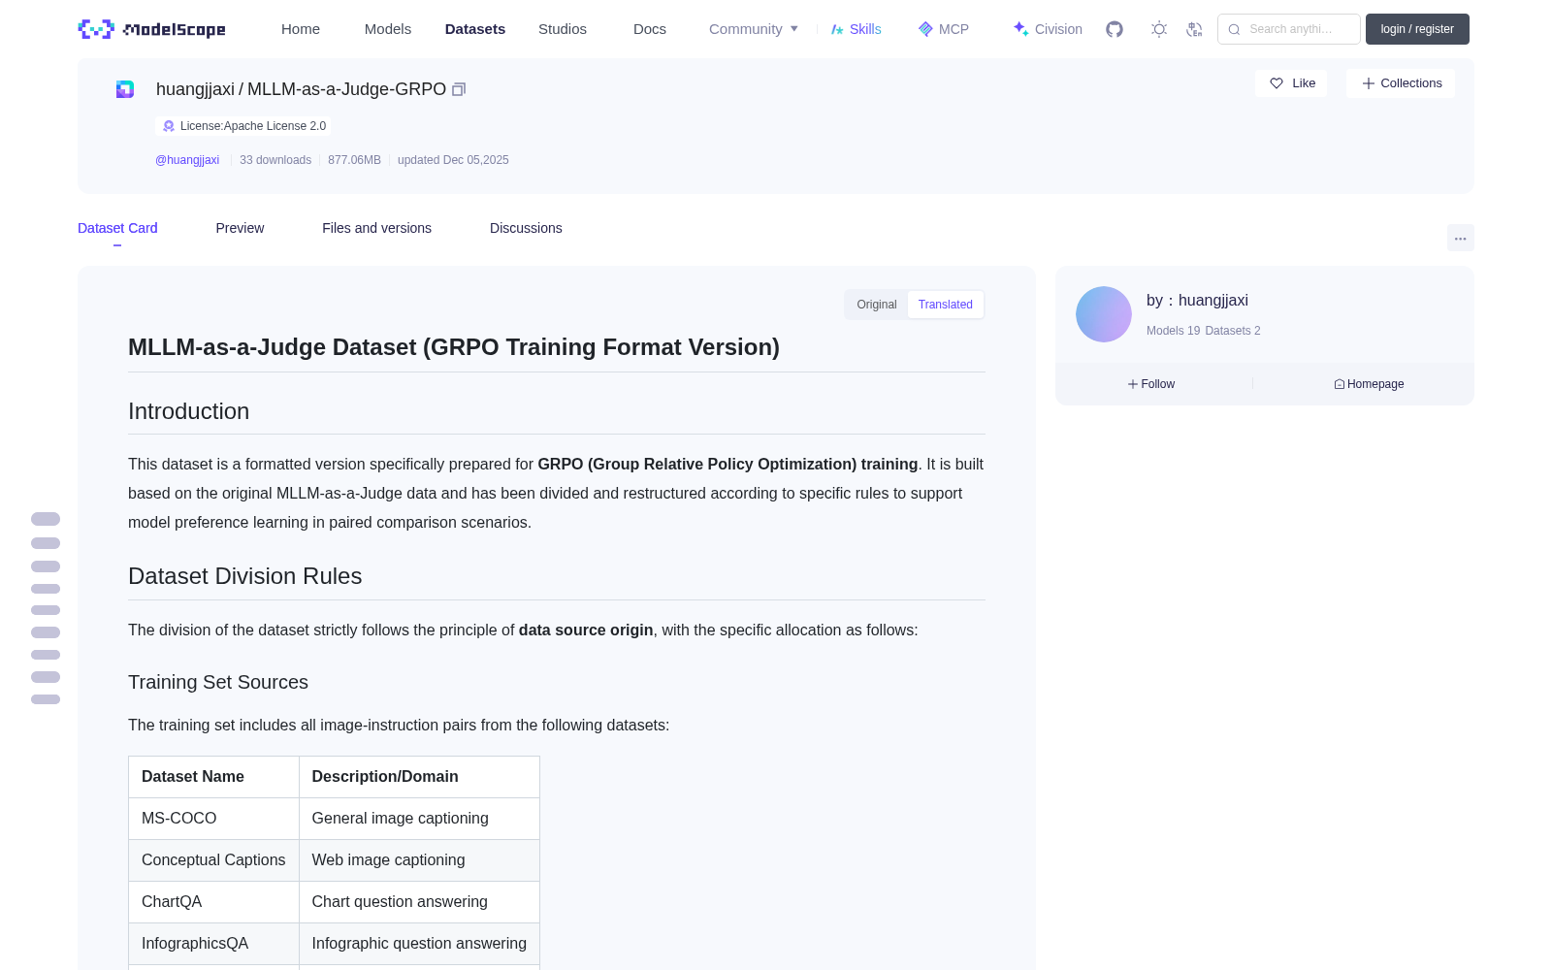The image size is (1552, 970).
Task: Open Skills from the top navigation
Action: click(857, 29)
